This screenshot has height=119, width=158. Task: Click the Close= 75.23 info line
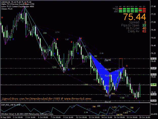coord(7,9)
